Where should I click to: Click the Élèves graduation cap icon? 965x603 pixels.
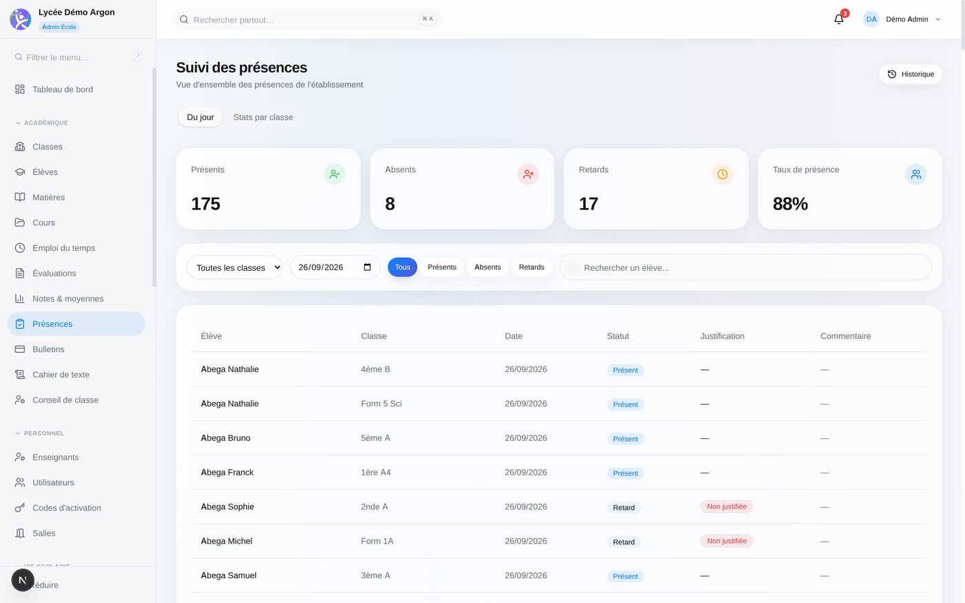[20, 172]
